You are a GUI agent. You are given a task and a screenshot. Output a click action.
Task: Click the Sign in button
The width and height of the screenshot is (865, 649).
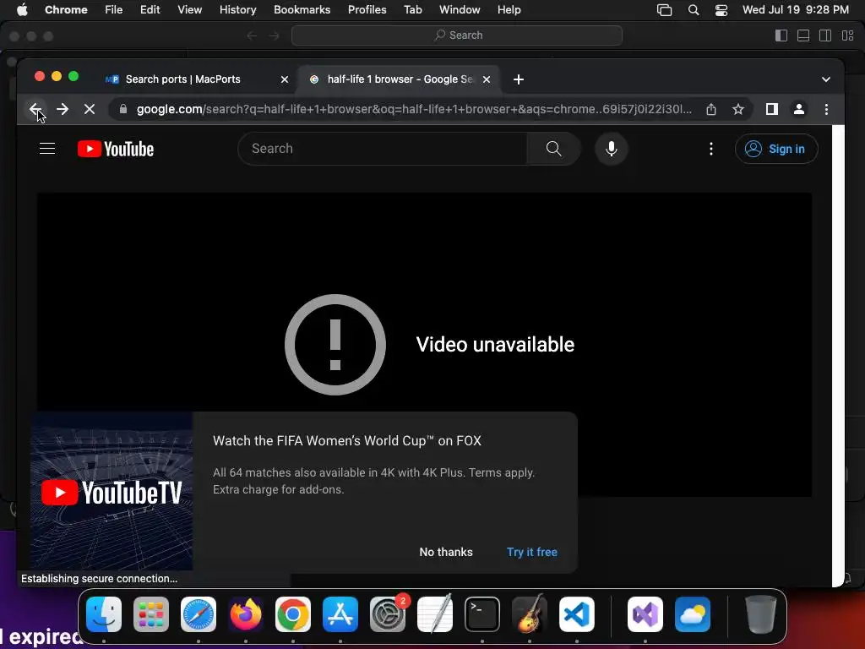776,149
